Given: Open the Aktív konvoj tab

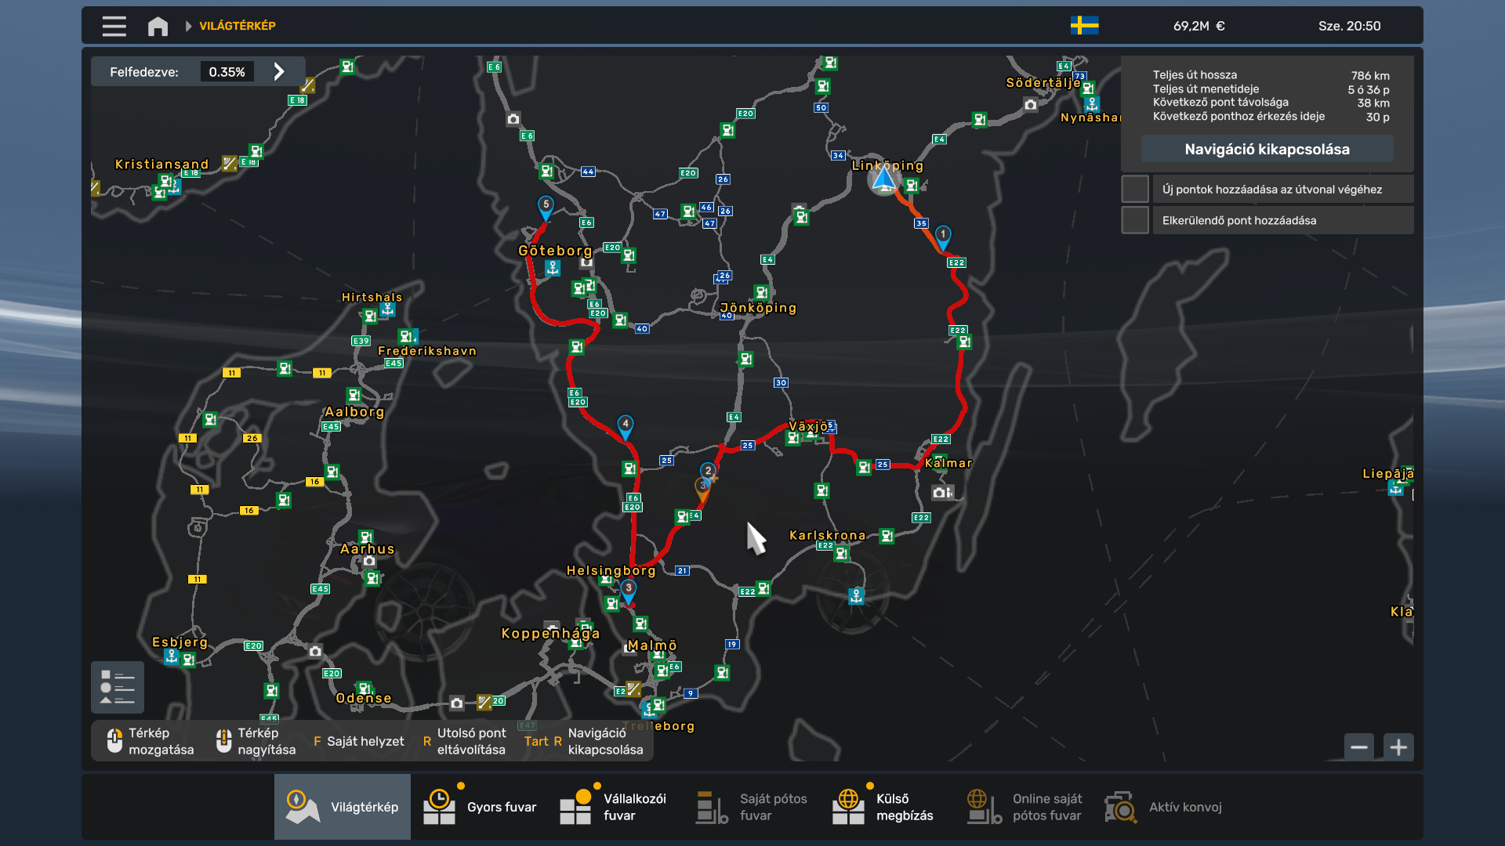Looking at the screenshot, I should coord(1164,807).
